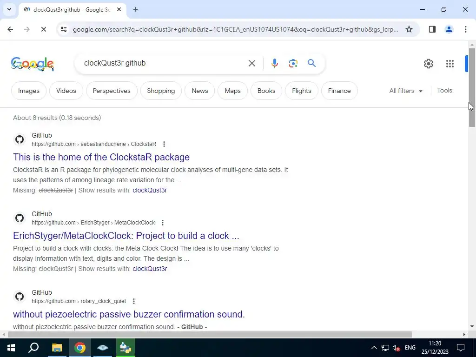Click the horizontal page scrollbar thumb

point(210,335)
